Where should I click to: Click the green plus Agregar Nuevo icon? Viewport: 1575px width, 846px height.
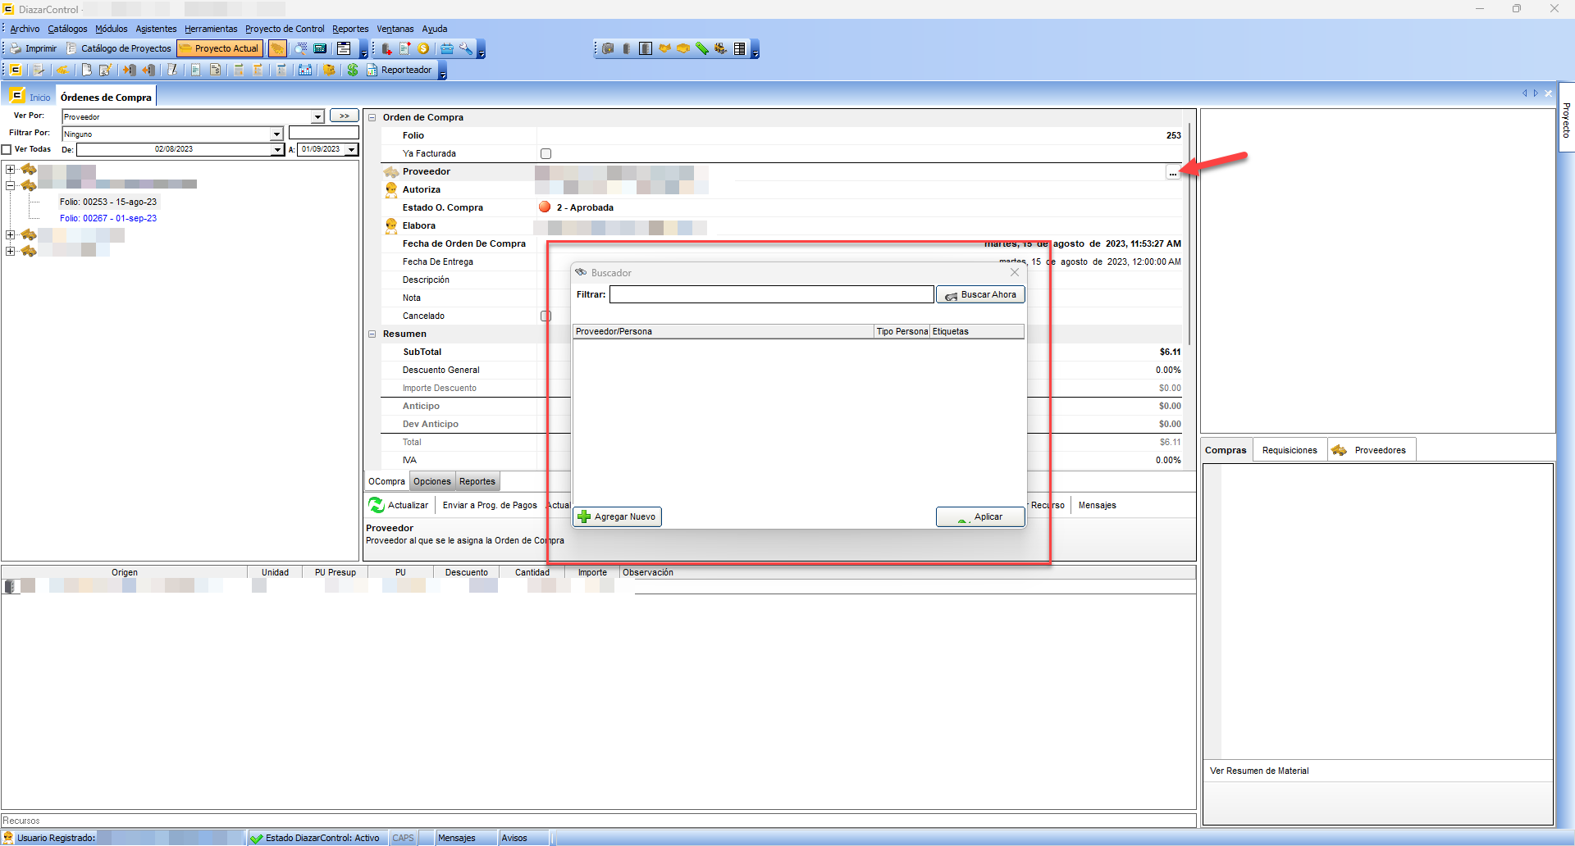584,516
